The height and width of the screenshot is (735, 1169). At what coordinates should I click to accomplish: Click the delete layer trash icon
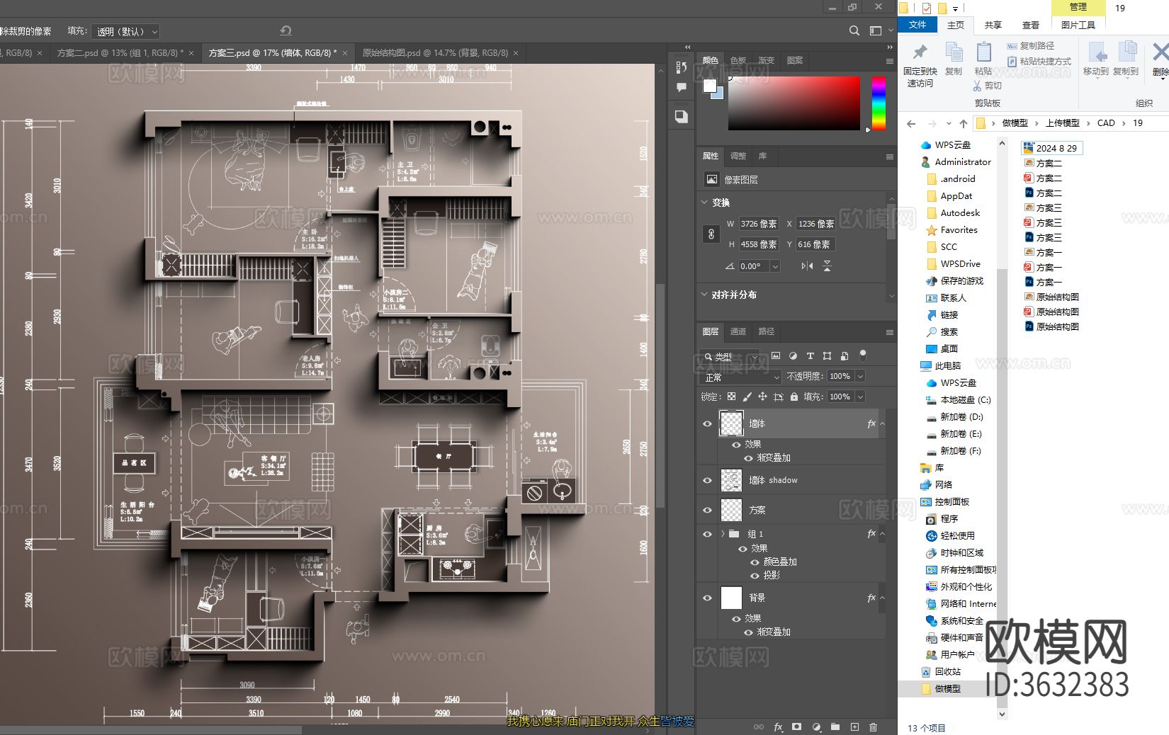(x=873, y=727)
